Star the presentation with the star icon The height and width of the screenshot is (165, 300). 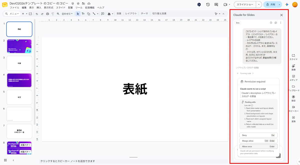point(78,3)
